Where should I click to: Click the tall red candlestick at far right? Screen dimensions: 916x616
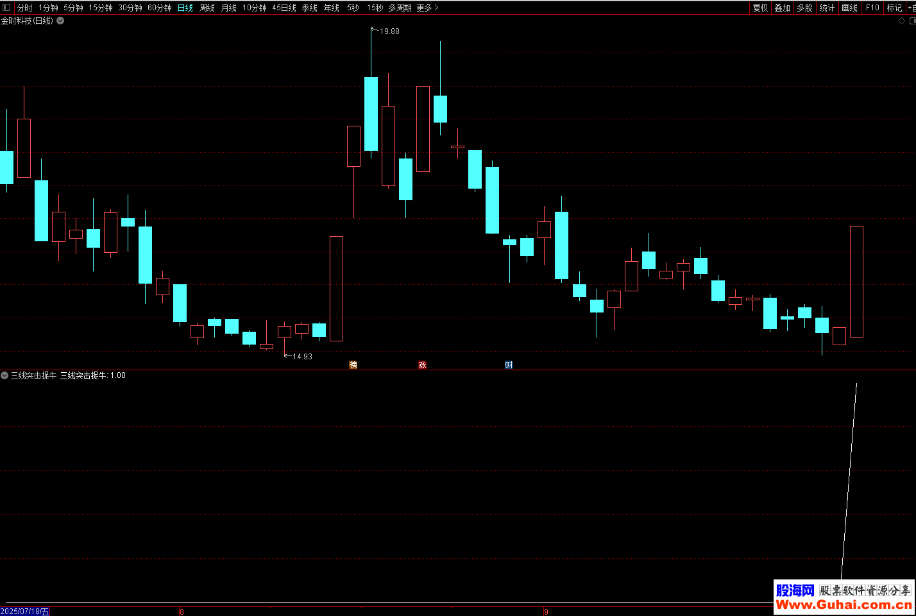(856, 281)
